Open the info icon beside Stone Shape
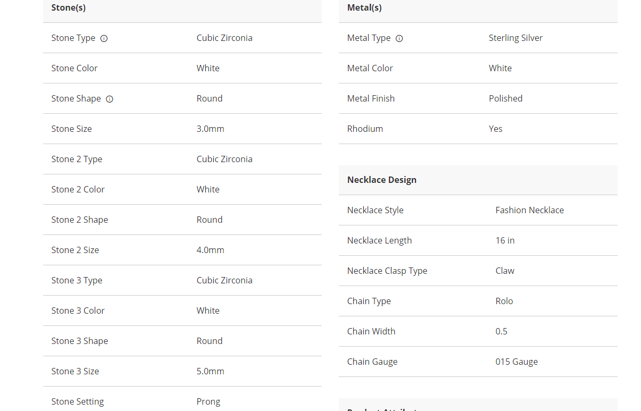The image size is (641, 411). [x=110, y=99]
